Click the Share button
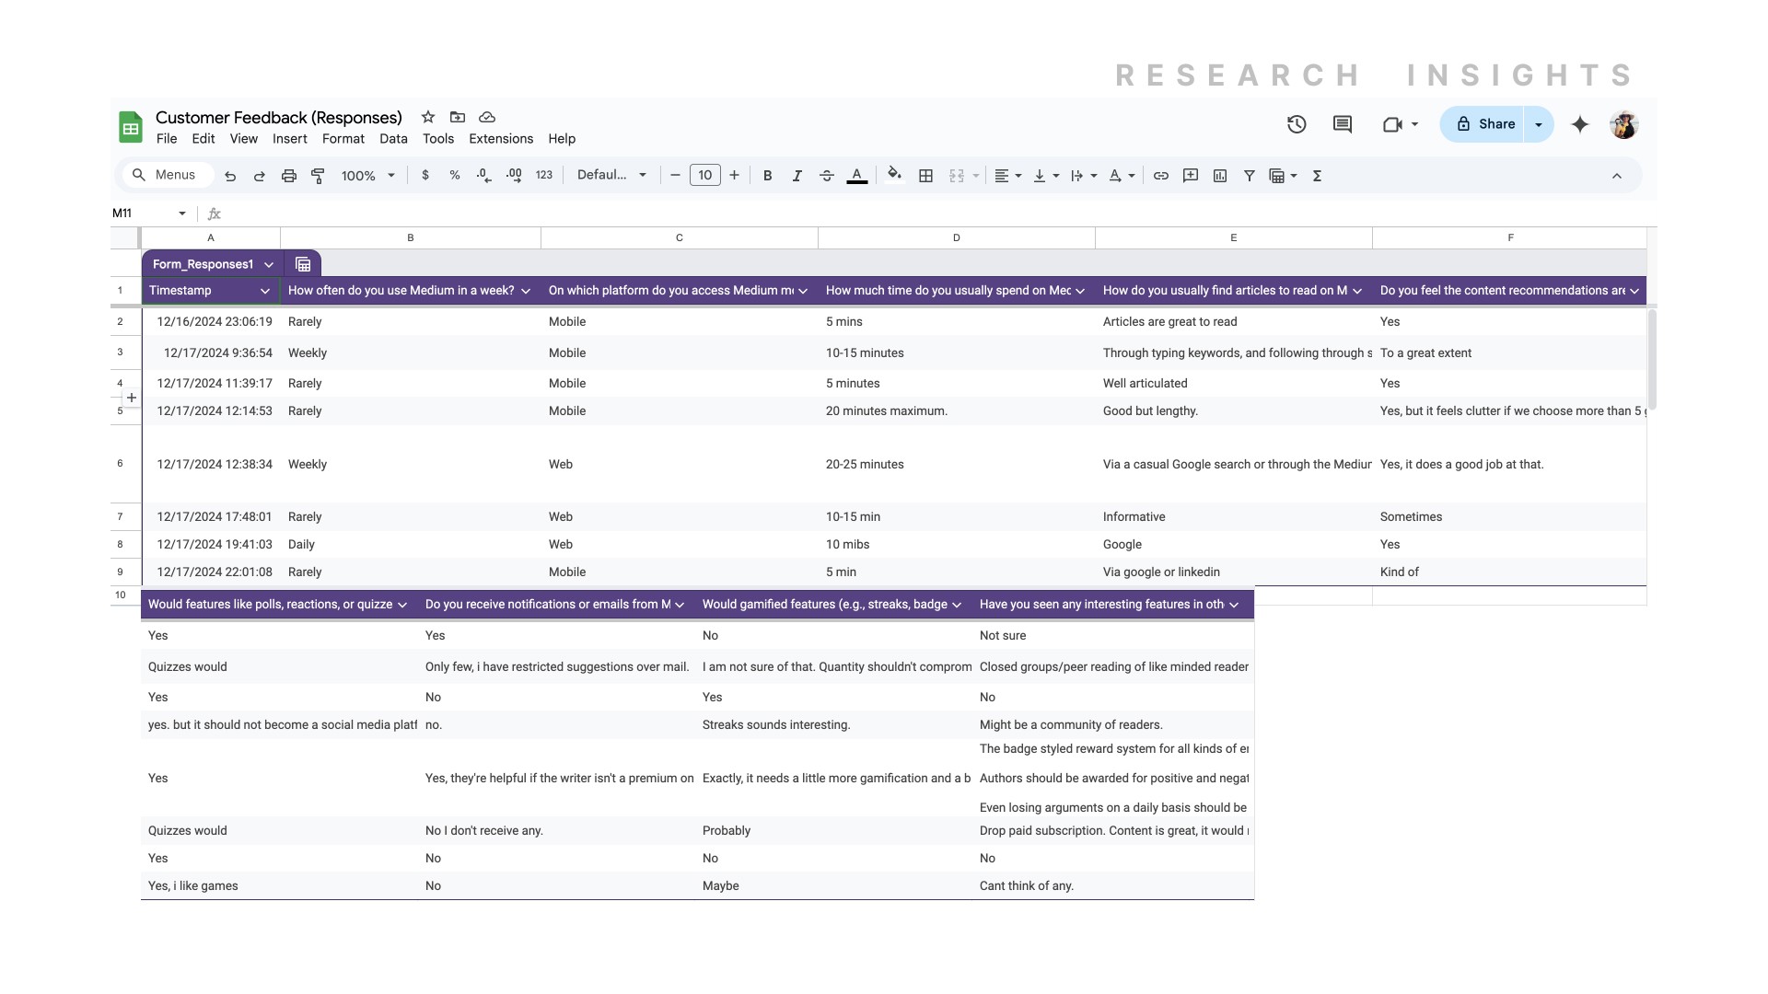 coord(1484,124)
